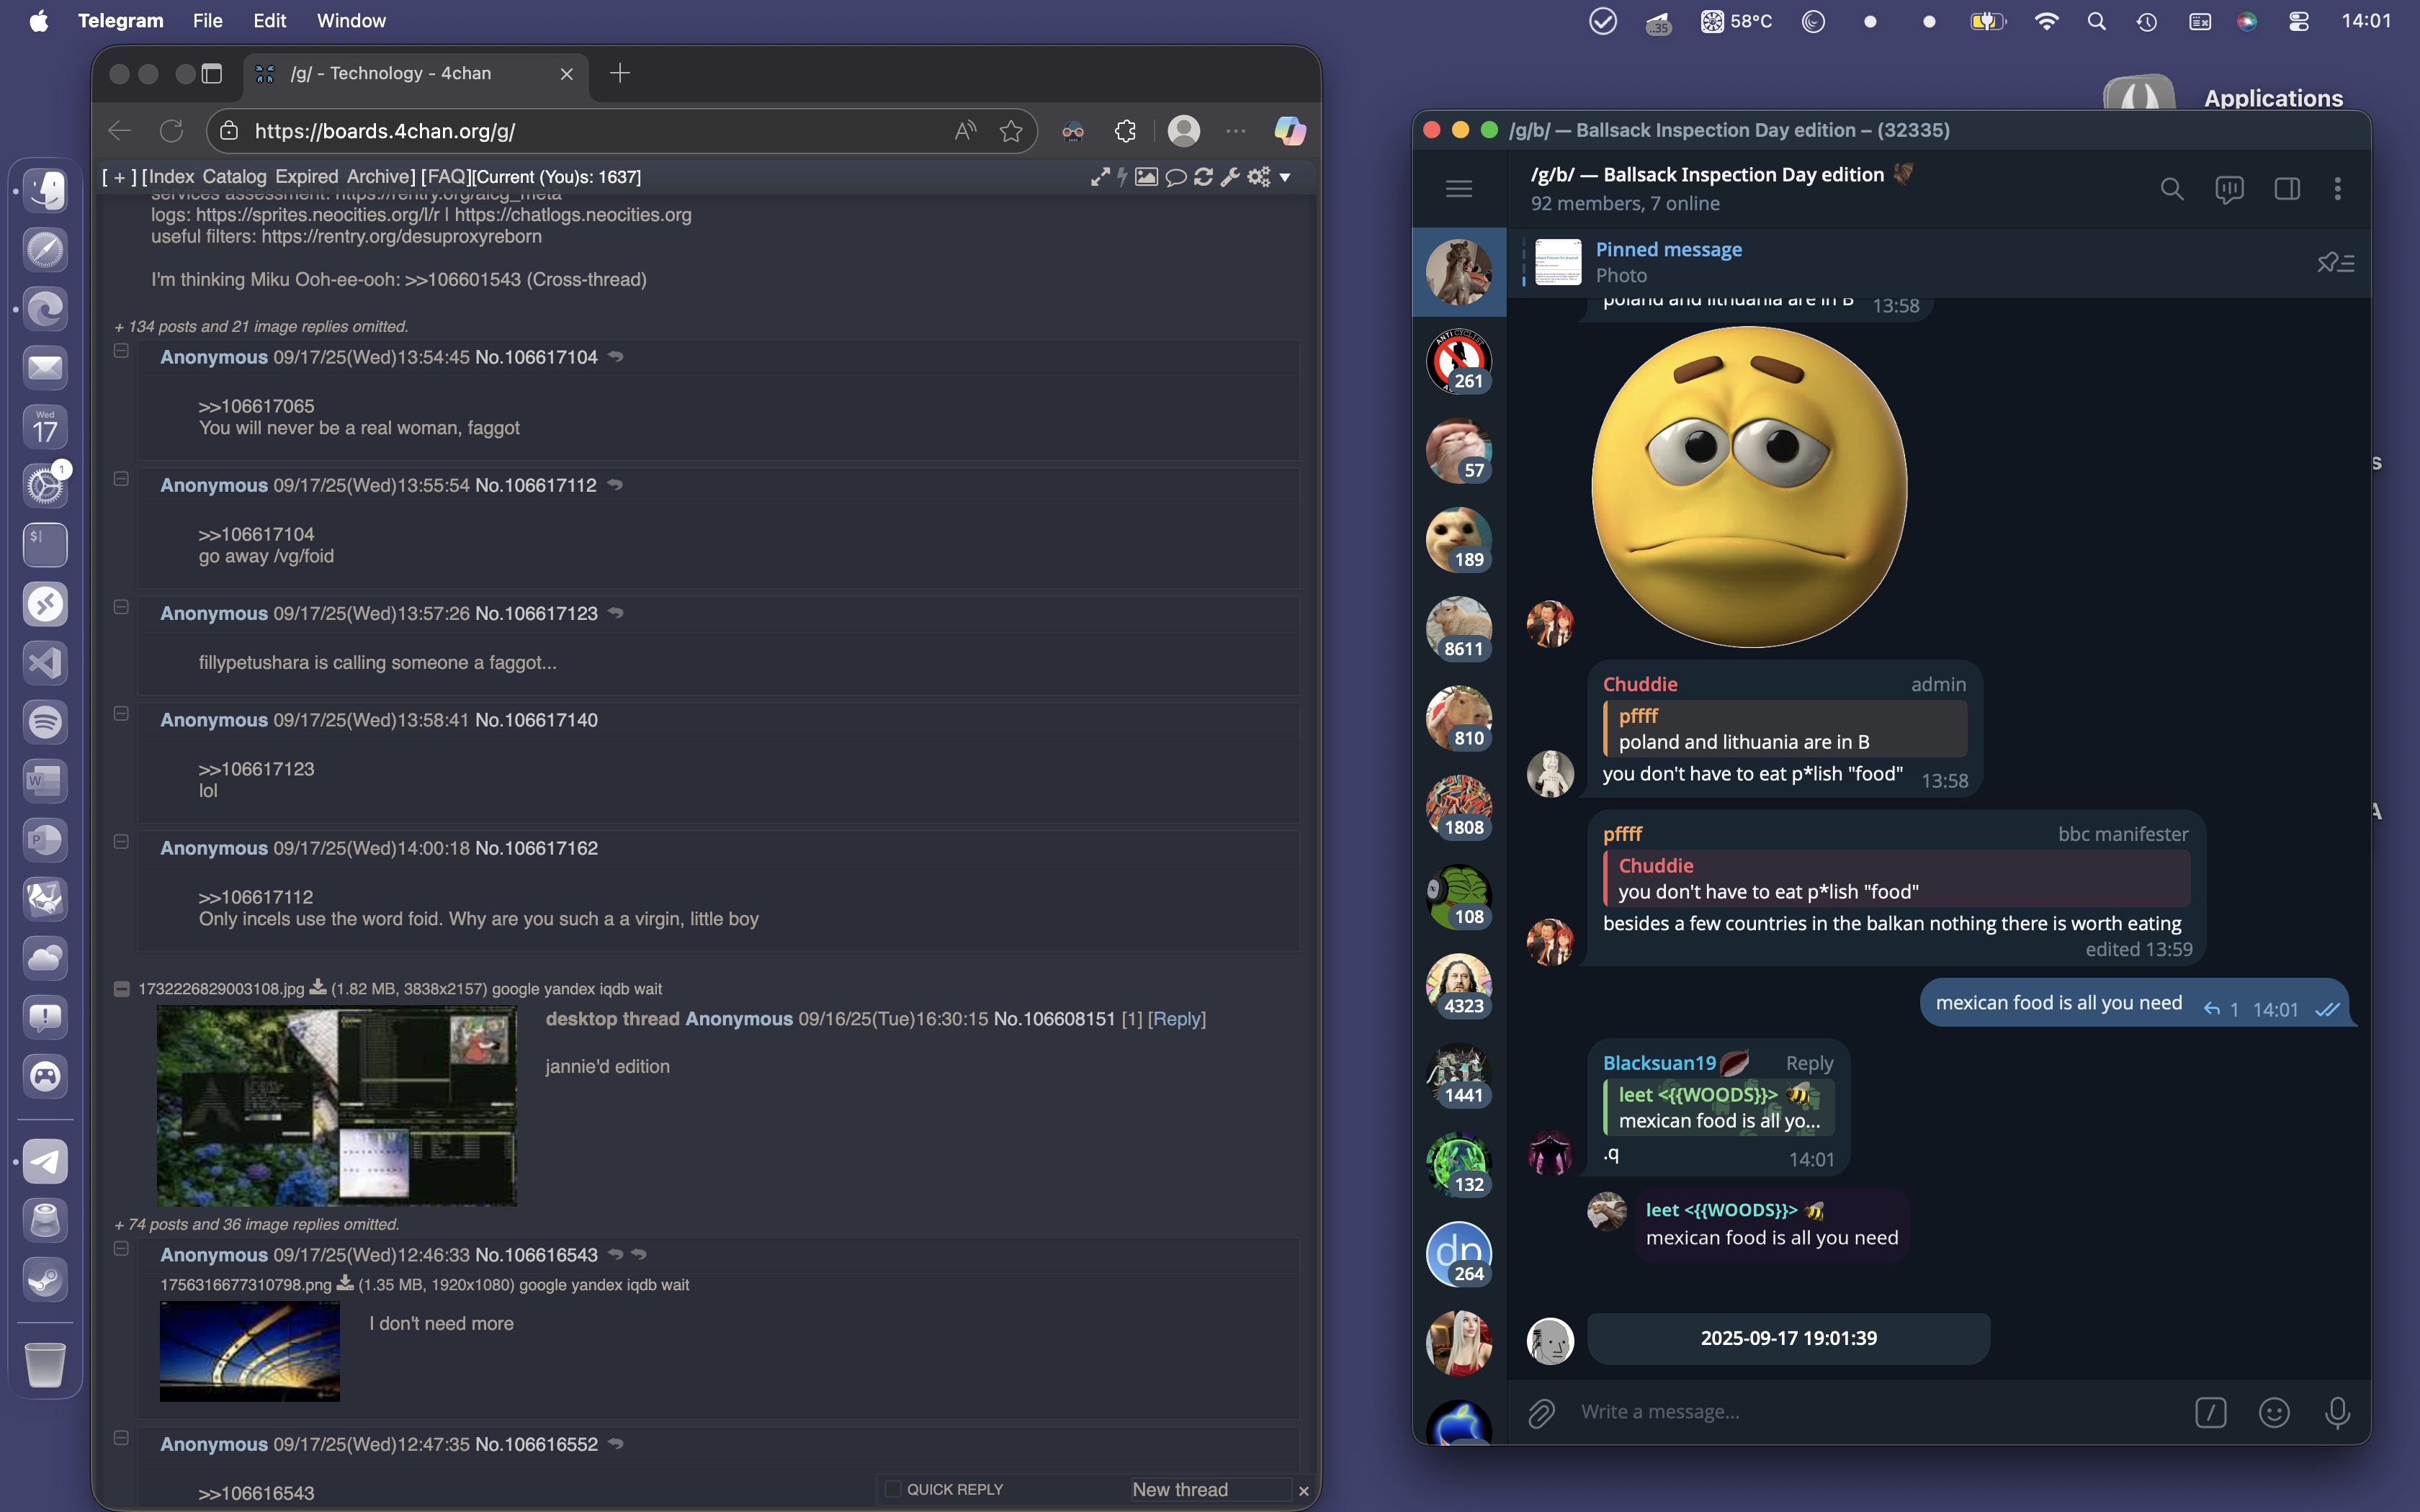
Task: Collapse post No.106617112 with minus box
Action: point(121,479)
